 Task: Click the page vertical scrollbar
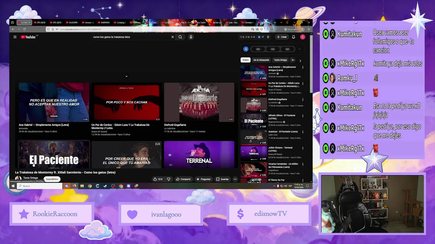[x=311, y=64]
